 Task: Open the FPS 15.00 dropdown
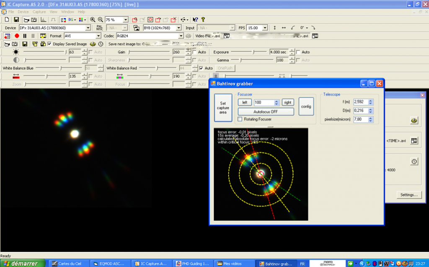click(x=265, y=28)
